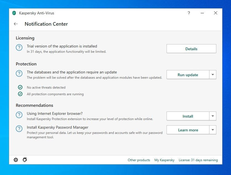
Task: Close the Kaspersky Anti-Virus window
Action: point(216,13)
